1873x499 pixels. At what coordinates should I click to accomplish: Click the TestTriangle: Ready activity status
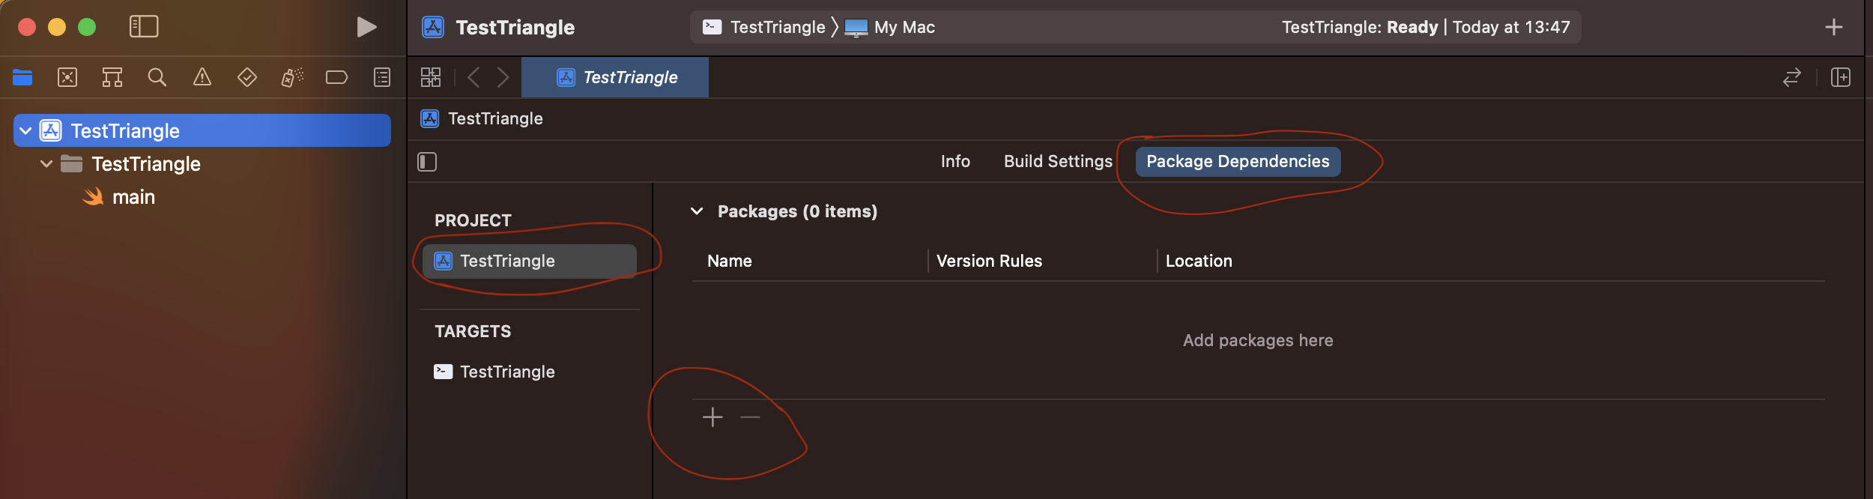[1426, 27]
